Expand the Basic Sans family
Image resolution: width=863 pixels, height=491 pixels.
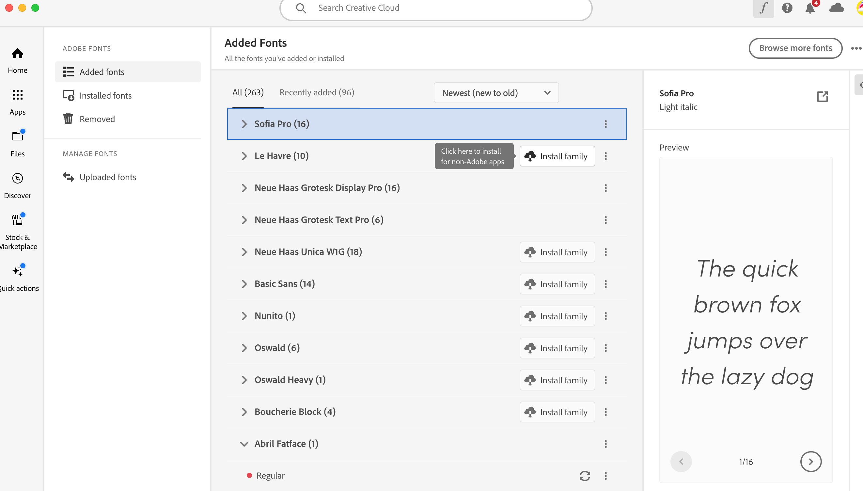(244, 284)
